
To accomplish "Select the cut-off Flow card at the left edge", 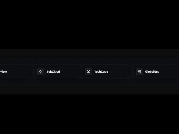I will tap(15, 71).
